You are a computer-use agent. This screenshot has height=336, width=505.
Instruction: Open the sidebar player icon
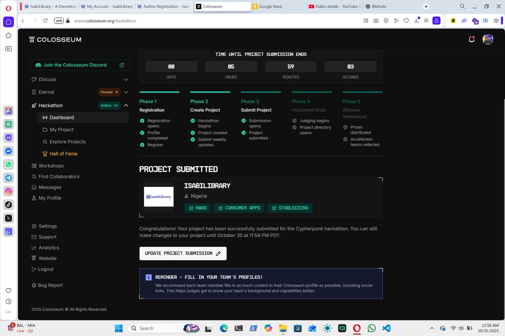click(8, 49)
